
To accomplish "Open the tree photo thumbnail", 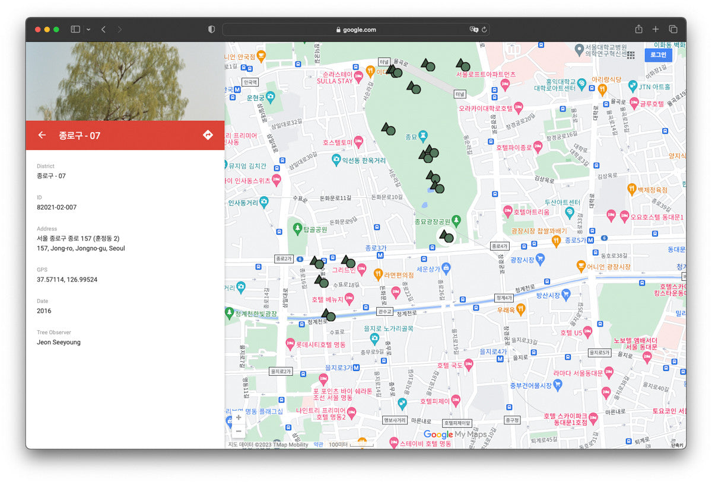I will (x=125, y=81).
